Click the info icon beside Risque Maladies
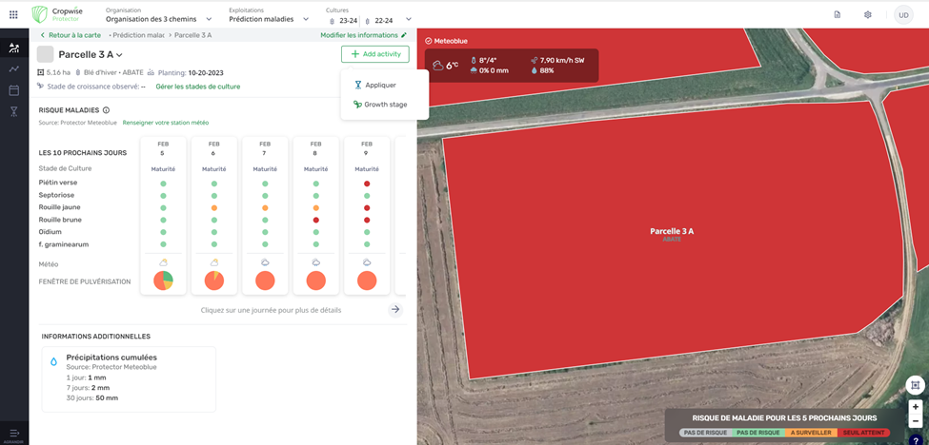Image resolution: width=929 pixels, height=445 pixels. (x=106, y=110)
